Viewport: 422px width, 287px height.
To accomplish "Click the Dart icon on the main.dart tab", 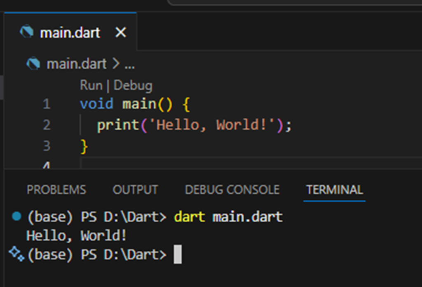I will coord(26,32).
